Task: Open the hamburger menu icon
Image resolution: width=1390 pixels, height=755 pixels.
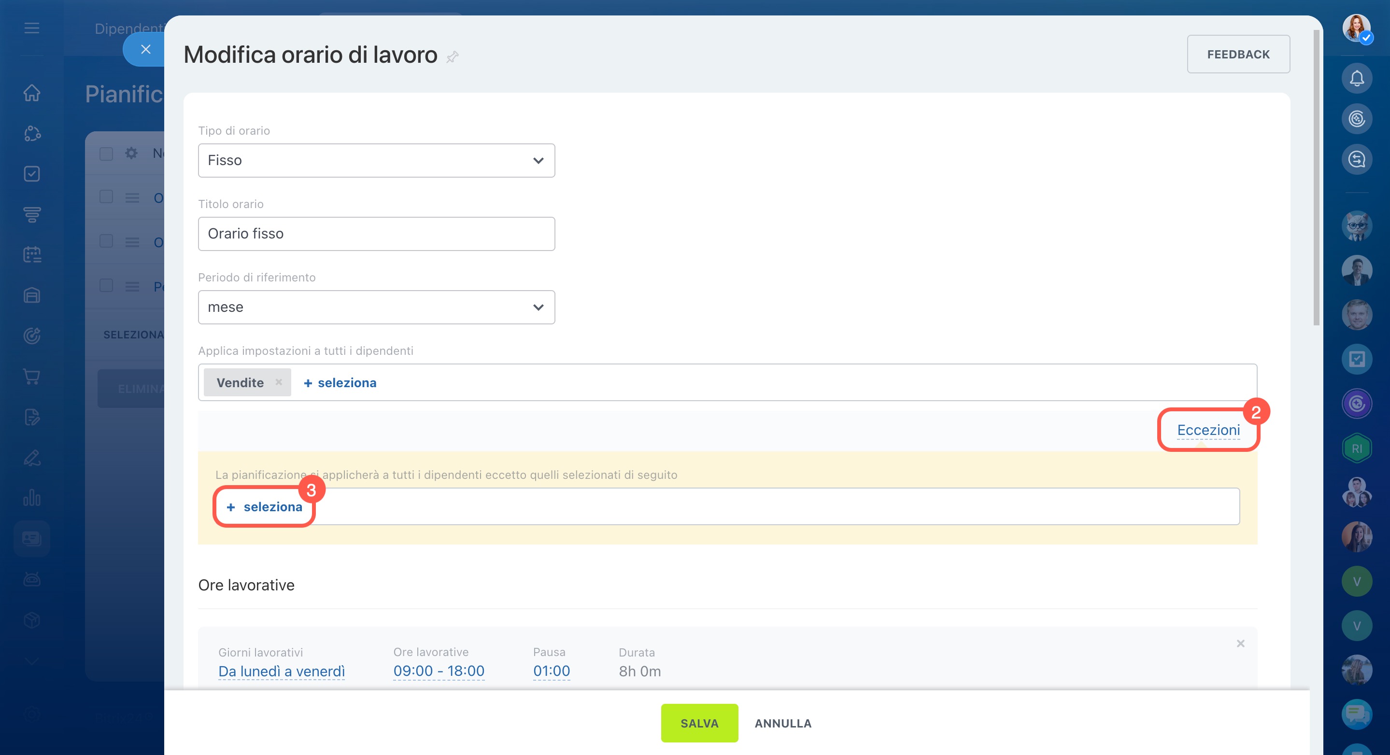Action: (x=32, y=28)
